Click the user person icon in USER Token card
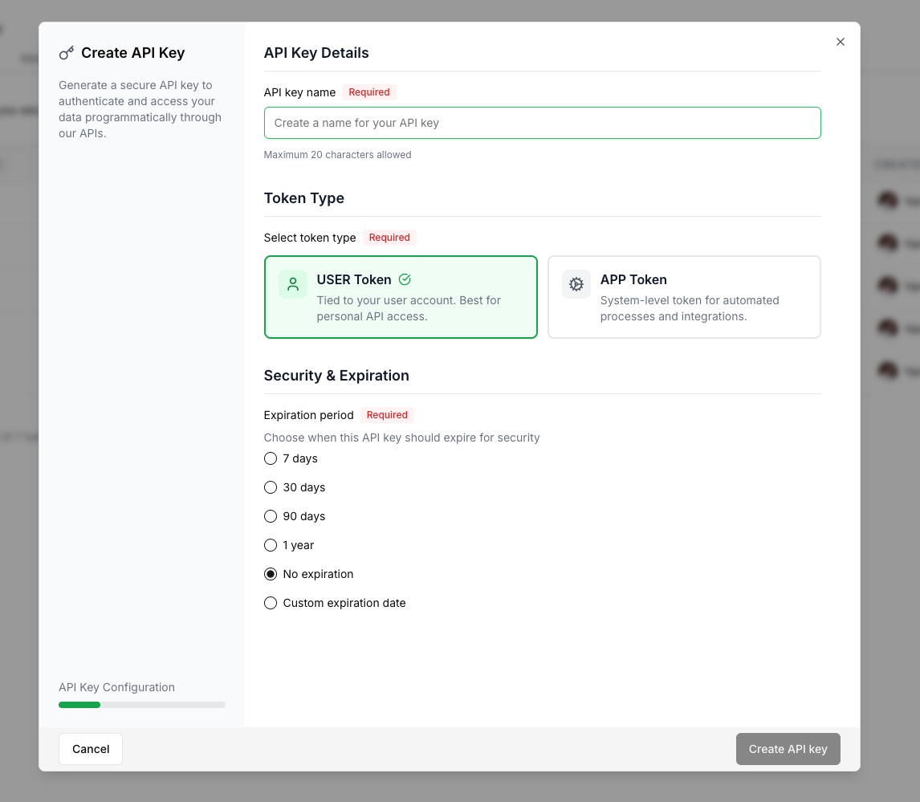The image size is (920, 802). [293, 284]
